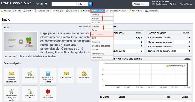The height and width of the screenshot is (102, 195).
Task: Open the Preferencias menu tab
Action: [x=98, y=11]
